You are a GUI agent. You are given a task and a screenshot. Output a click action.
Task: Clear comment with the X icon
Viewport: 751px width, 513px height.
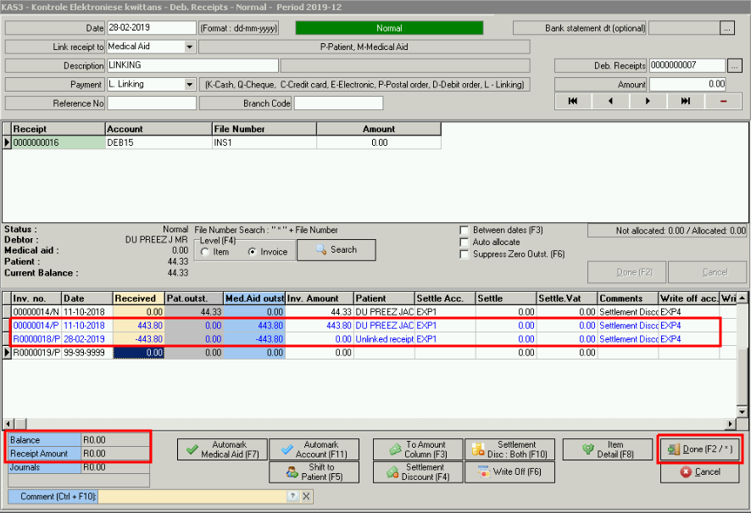coord(307,496)
